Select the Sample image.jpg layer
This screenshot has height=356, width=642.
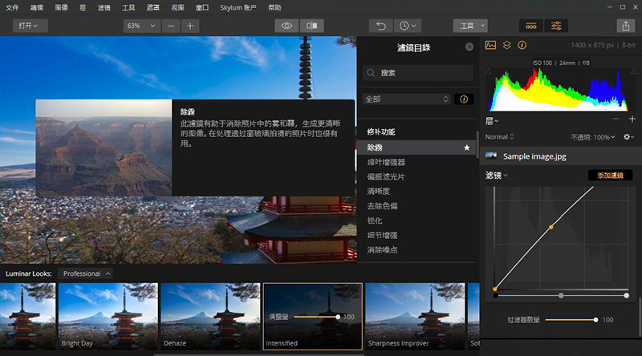coord(560,156)
